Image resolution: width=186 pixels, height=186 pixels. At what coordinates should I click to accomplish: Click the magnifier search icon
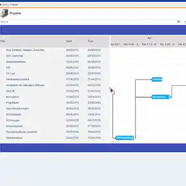click(x=179, y=22)
